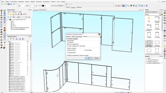Click the OK button in dialog
The width and height of the screenshot is (166, 93).
[89, 58]
